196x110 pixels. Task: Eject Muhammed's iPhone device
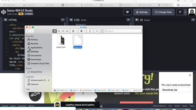[x=49, y=80]
